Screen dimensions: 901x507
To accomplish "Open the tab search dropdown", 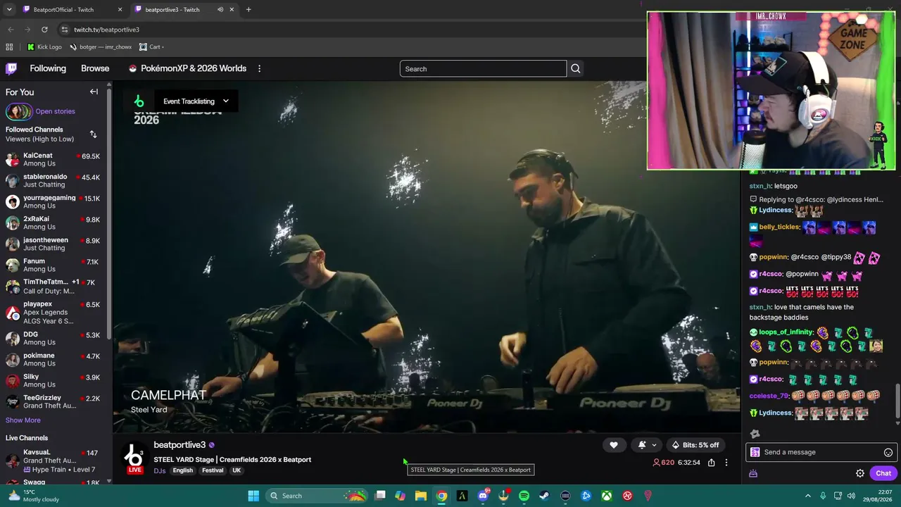I will click(x=9, y=9).
